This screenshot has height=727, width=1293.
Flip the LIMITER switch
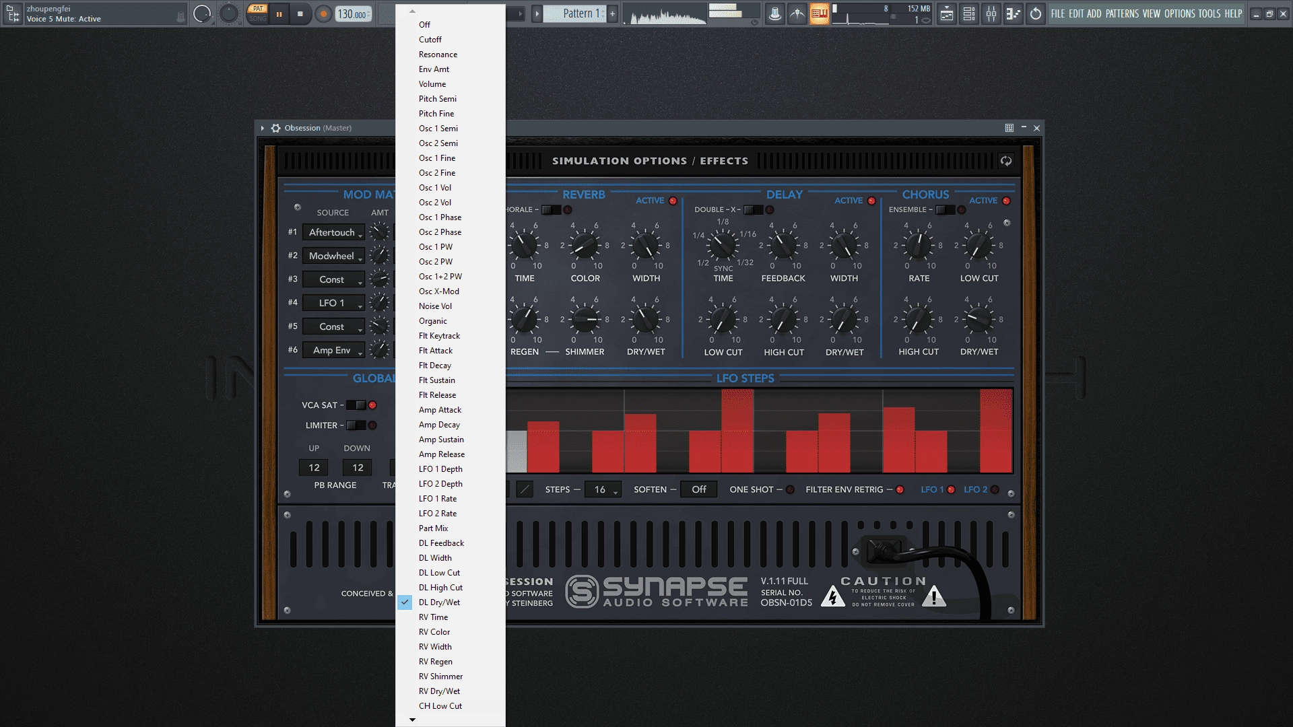click(x=356, y=425)
